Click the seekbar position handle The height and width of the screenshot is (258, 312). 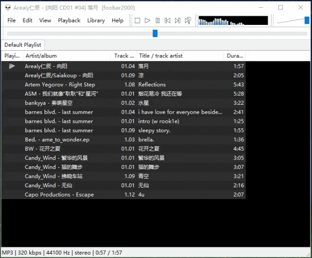pyautogui.click(x=155, y=33)
